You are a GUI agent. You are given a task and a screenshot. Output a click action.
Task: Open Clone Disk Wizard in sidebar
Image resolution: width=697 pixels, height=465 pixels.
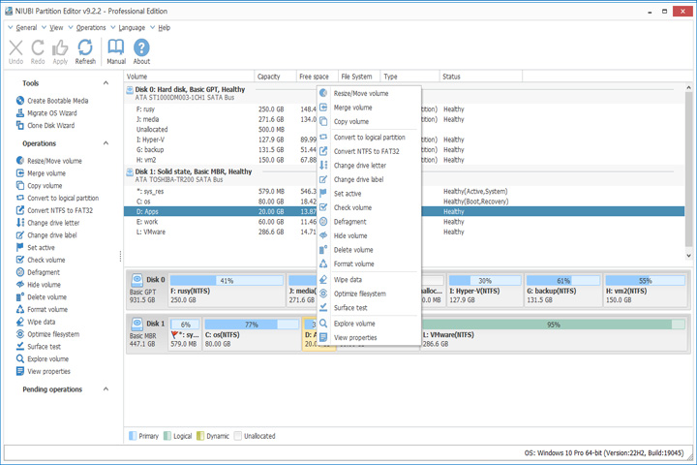pyautogui.click(x=45, y=126)
